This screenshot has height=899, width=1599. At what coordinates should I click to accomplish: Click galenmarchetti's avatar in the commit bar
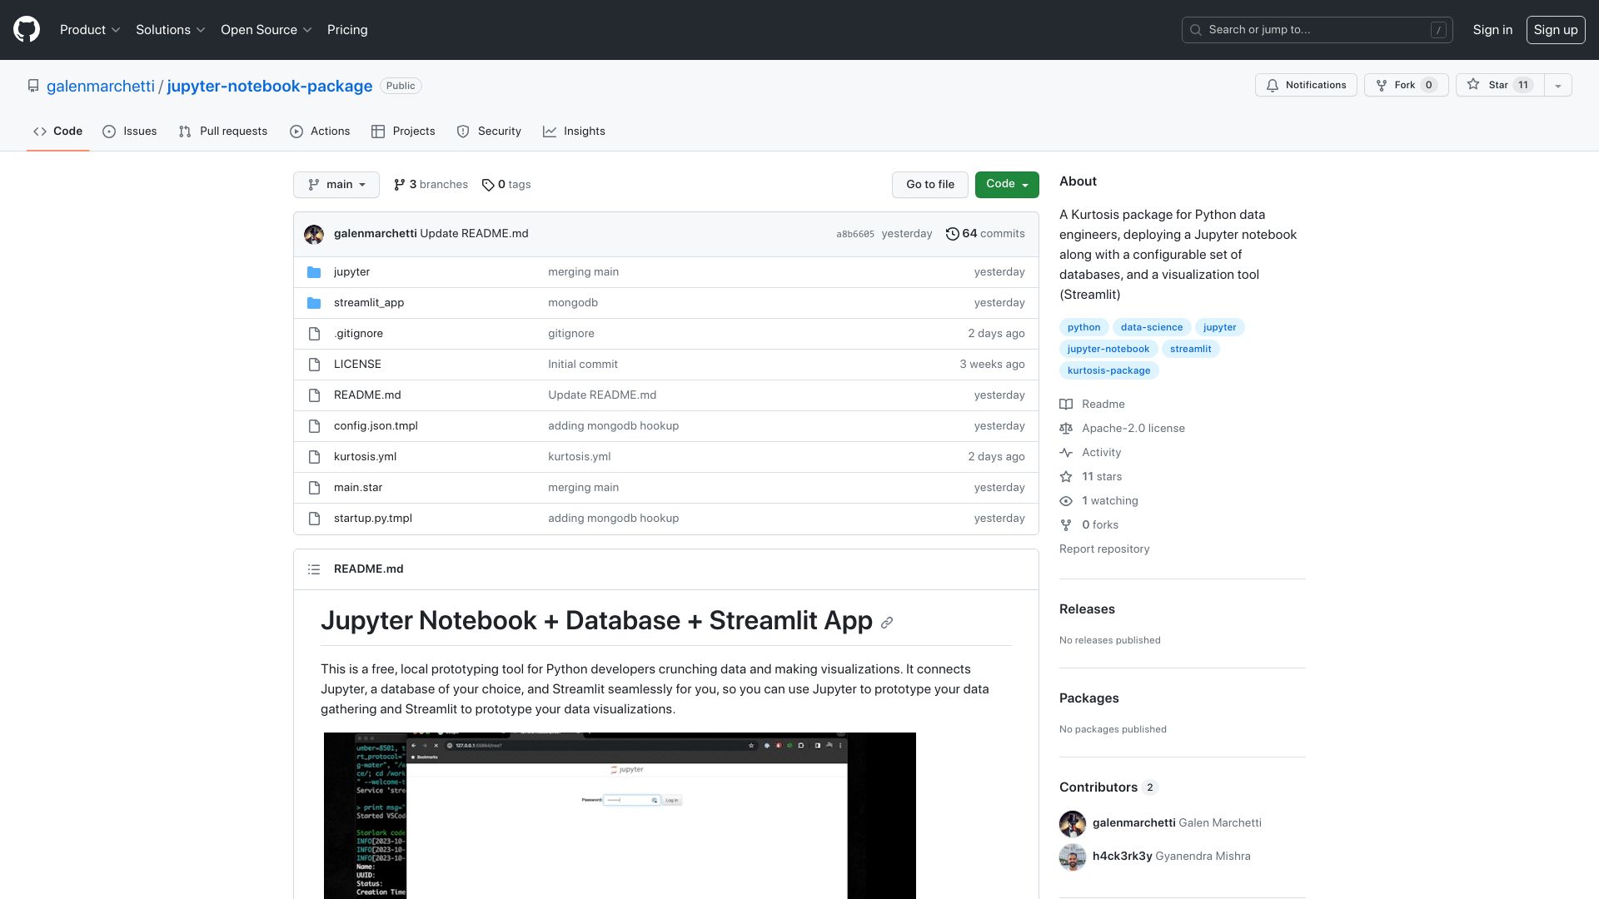point(314,234)
